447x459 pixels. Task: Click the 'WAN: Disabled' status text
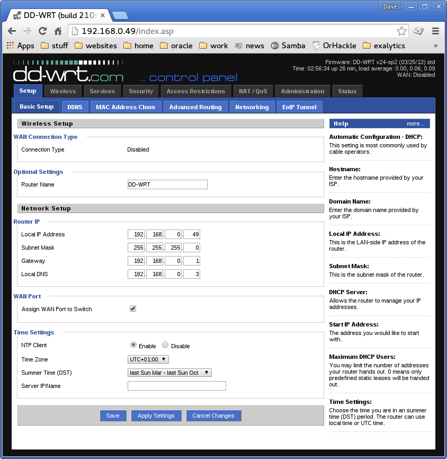click(x=416, y=75)
